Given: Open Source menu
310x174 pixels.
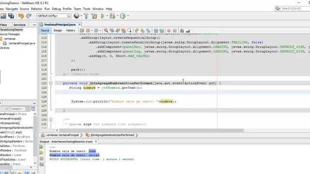Looking at the screenshot, I should coord(24,9).
